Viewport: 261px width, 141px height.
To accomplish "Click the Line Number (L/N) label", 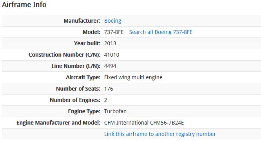I will tap(76, 66).
